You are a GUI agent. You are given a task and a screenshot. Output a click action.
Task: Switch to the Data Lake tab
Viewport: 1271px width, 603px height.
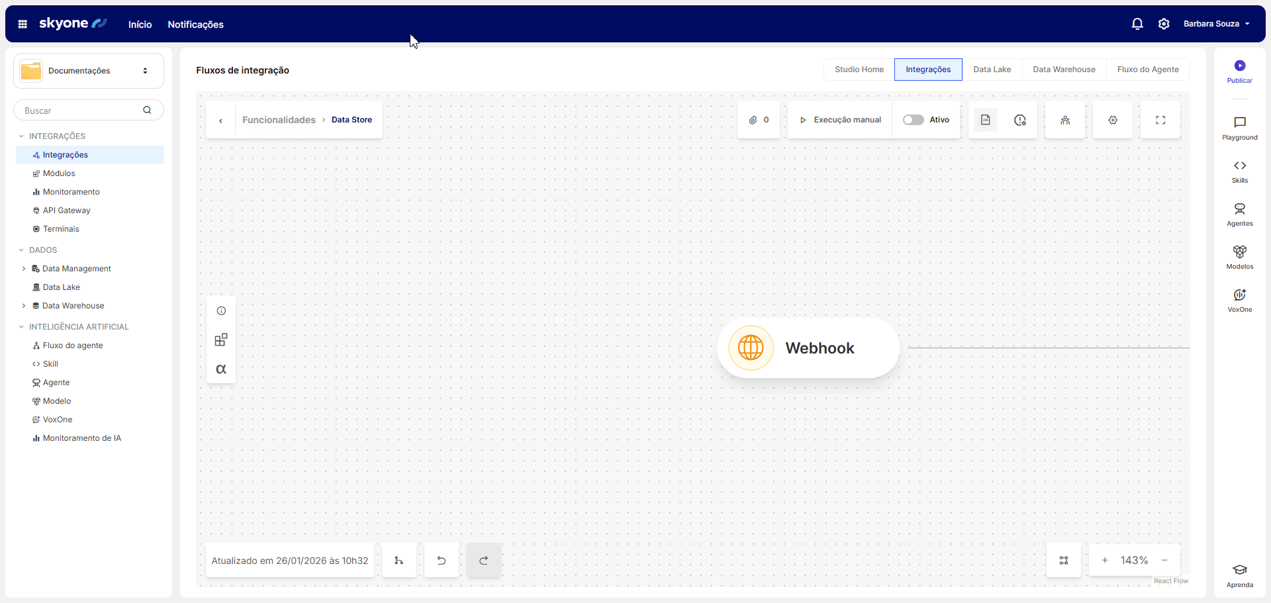tap(992, 70)
